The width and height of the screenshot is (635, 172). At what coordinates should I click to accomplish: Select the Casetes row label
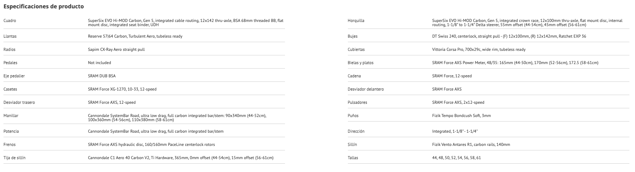coord(10,89)
